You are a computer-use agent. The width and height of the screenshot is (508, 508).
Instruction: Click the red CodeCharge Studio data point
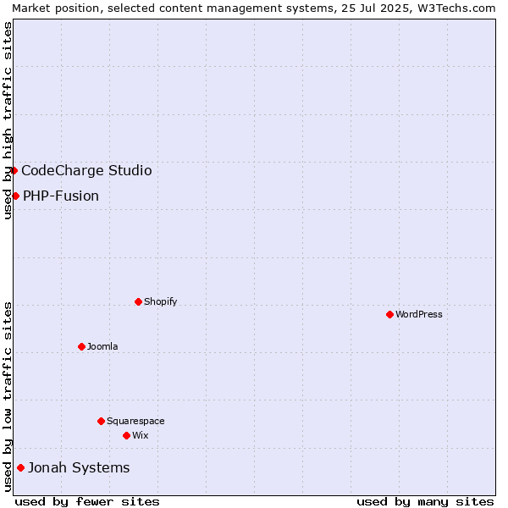pyautogui.click(x=14, y=170)
